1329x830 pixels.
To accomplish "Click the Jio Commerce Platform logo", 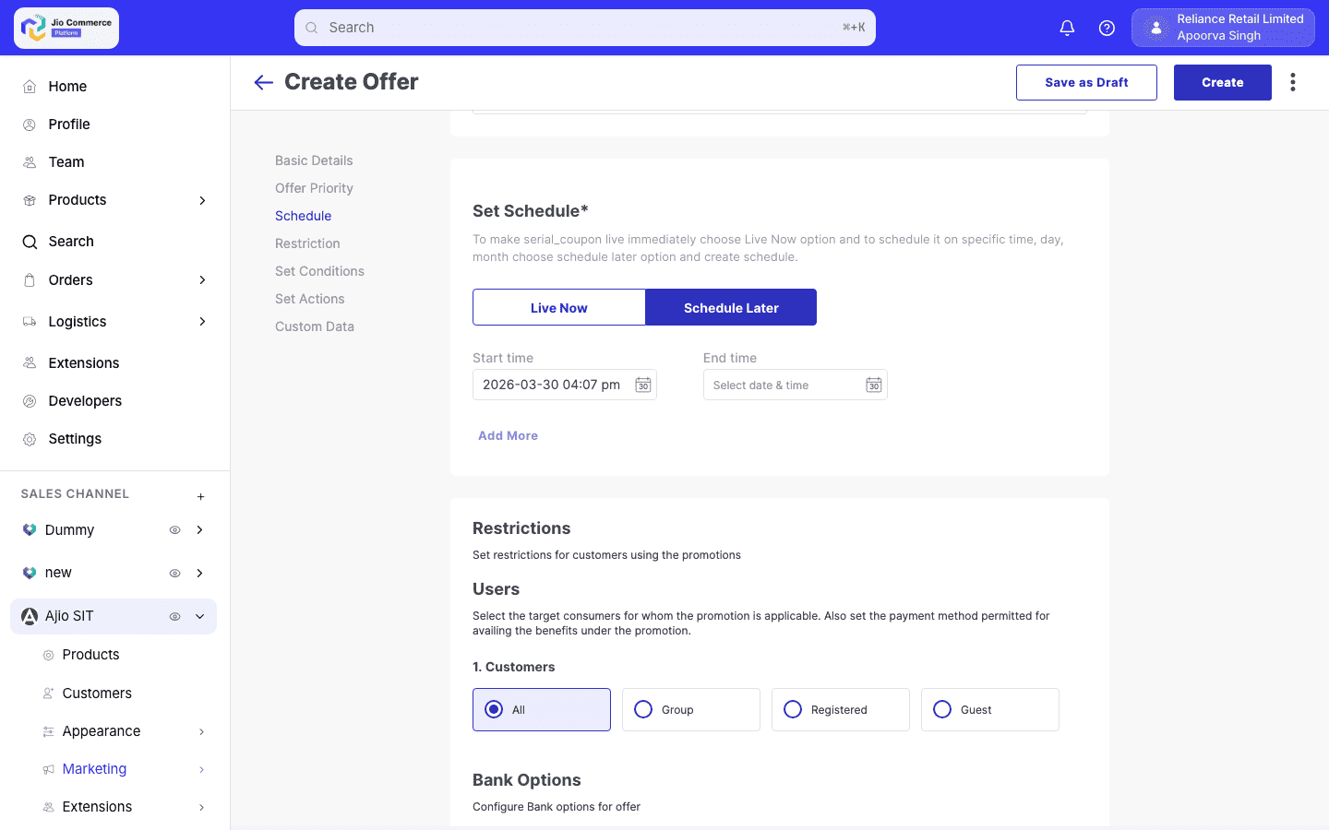I will (x=66, y=28).
